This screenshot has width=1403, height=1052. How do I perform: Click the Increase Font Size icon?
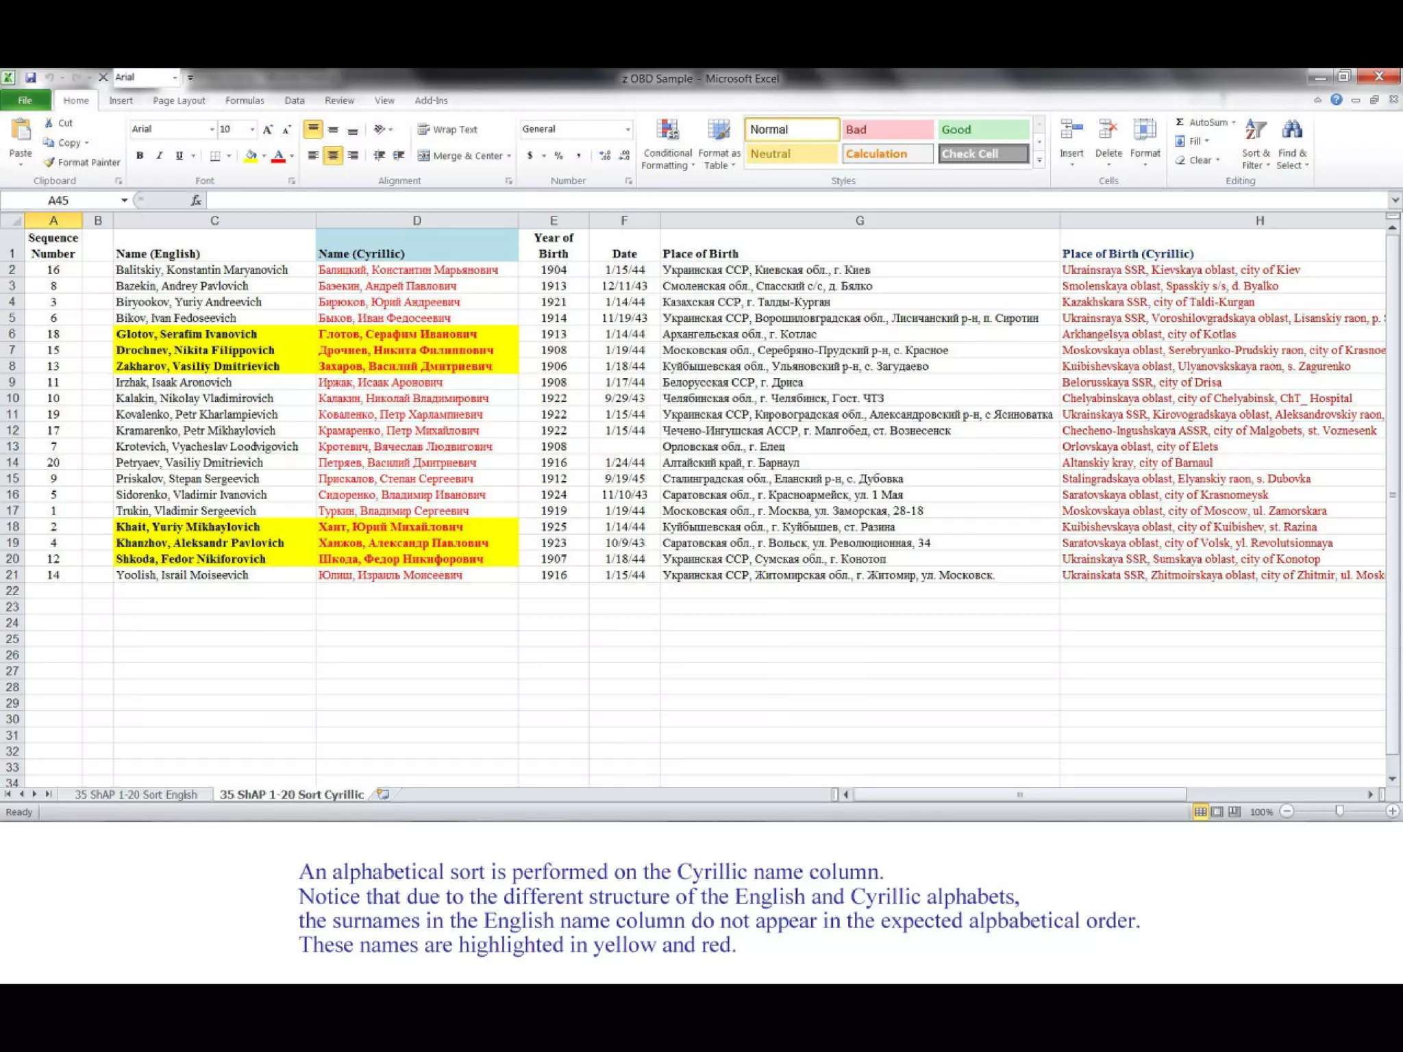point(268,129)
